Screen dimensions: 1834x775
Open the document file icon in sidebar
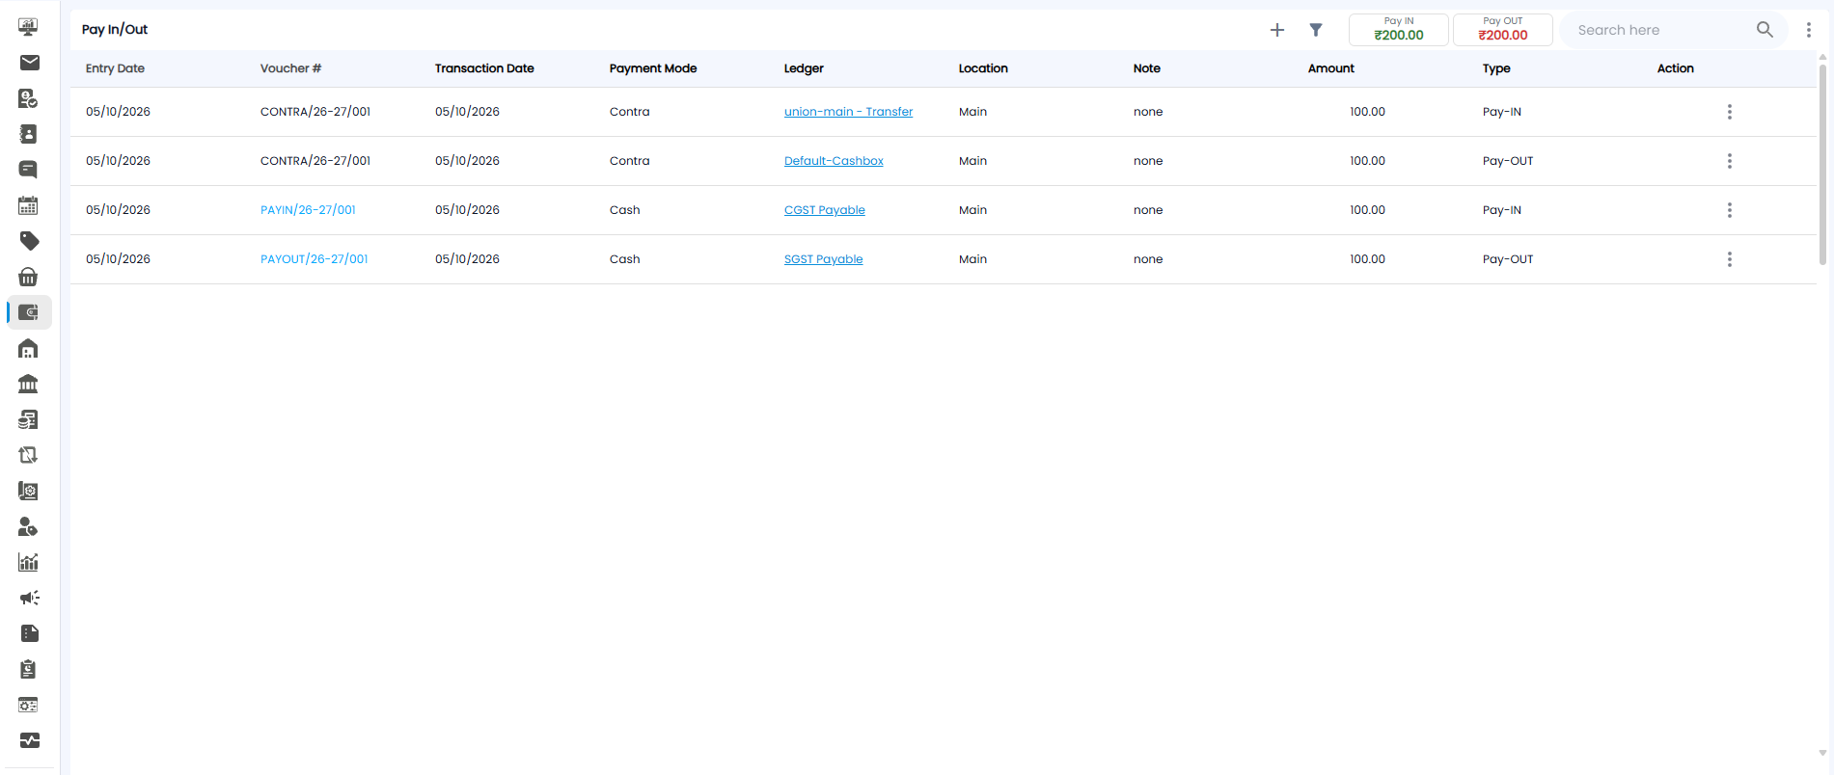pos(29,633)
